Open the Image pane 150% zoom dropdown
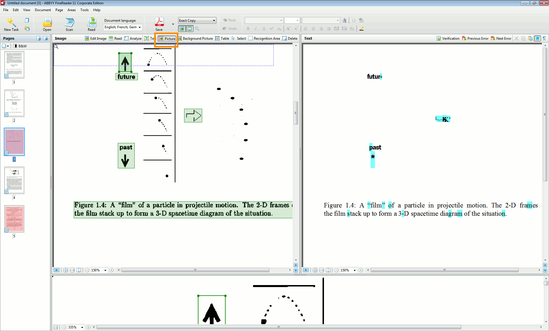This screenshot has width=549, height=331. click(x=105, y=270)
